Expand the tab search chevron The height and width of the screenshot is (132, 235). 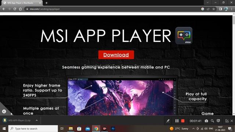[x=207, y=3]
